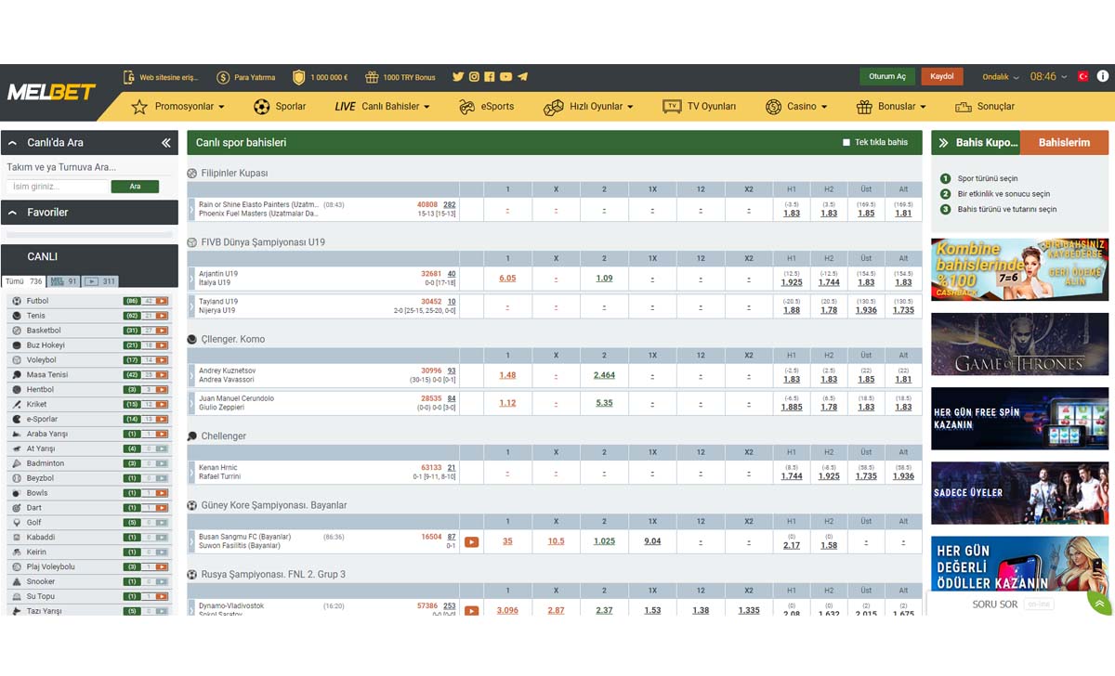Collapse Canlı'da Ara panel chevron
This screenshot has width=1115, height=676.
13,143
